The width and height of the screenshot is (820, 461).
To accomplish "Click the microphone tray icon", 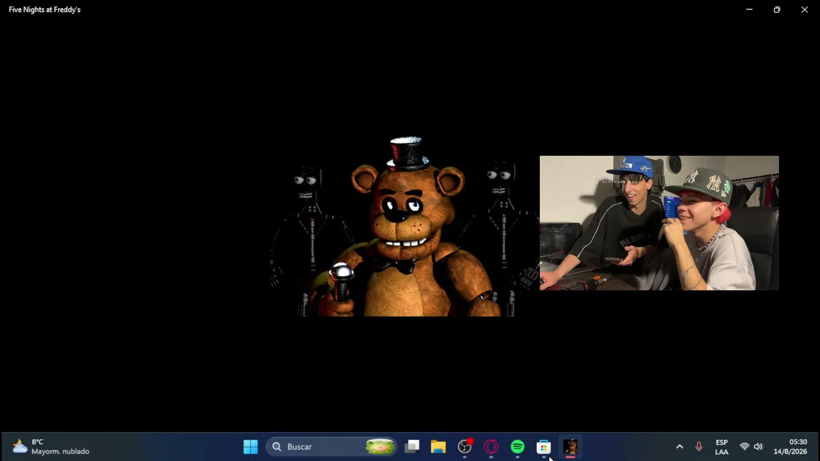I will pos(699,446).
